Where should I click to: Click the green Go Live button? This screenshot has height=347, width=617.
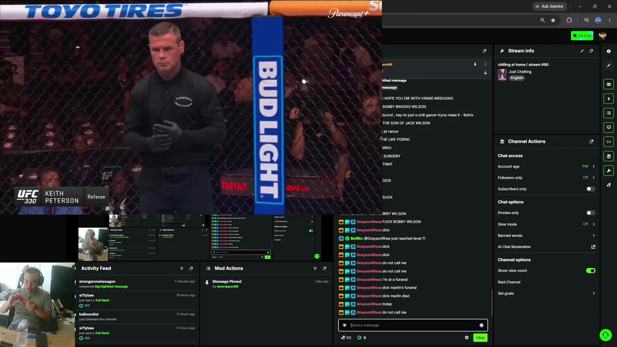[x=582, y=36]
